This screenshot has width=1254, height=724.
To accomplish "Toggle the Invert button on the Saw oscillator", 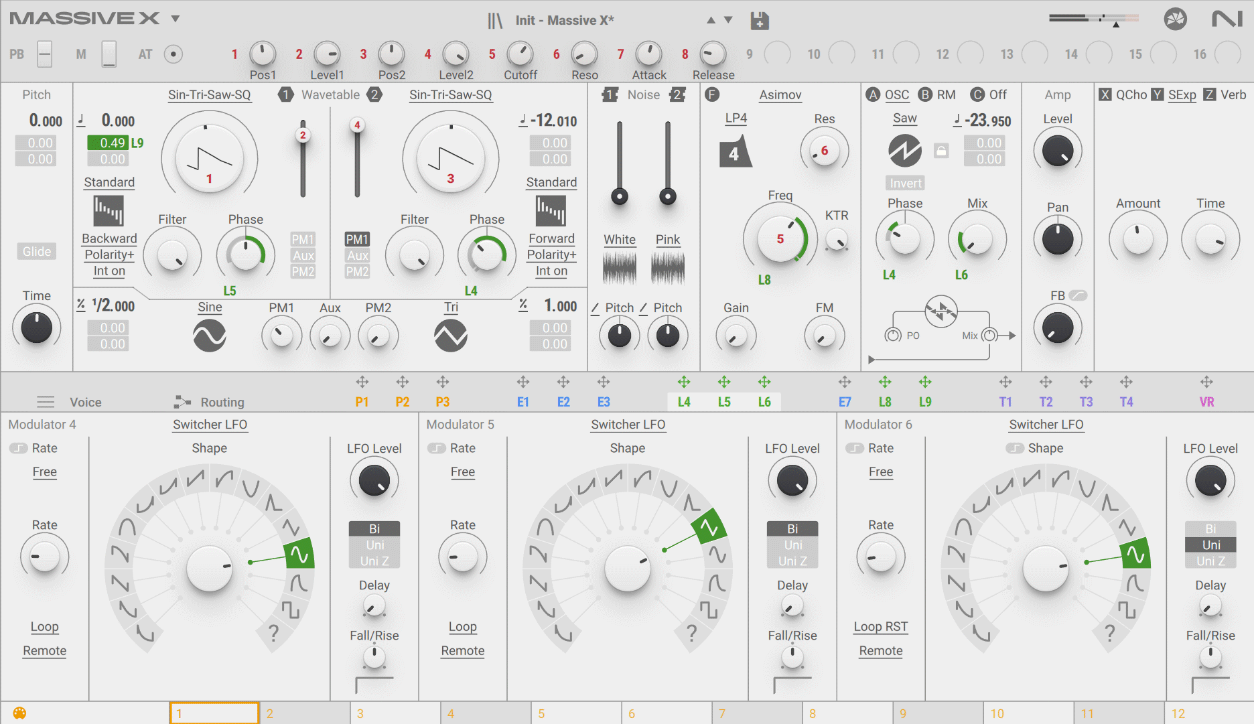I will 906,183.
